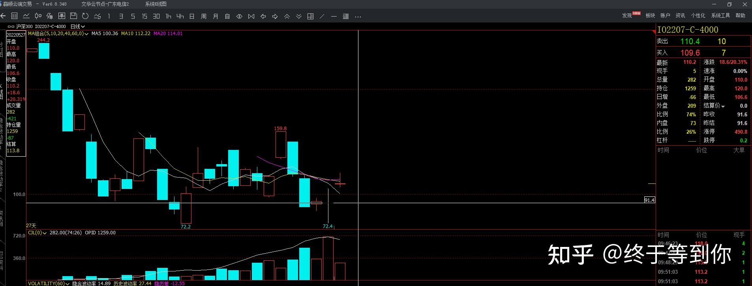Select the 1h period button
Viewport: 752px width, 286px height.
(168, 16)
